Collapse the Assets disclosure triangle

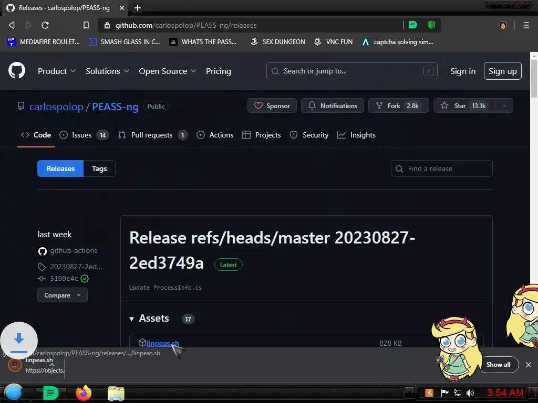pos(132,319)
